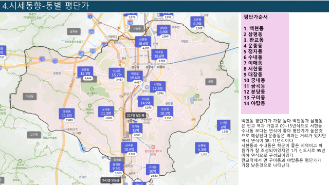Click '13 구미동' in the ranking list

pos(254,97)
